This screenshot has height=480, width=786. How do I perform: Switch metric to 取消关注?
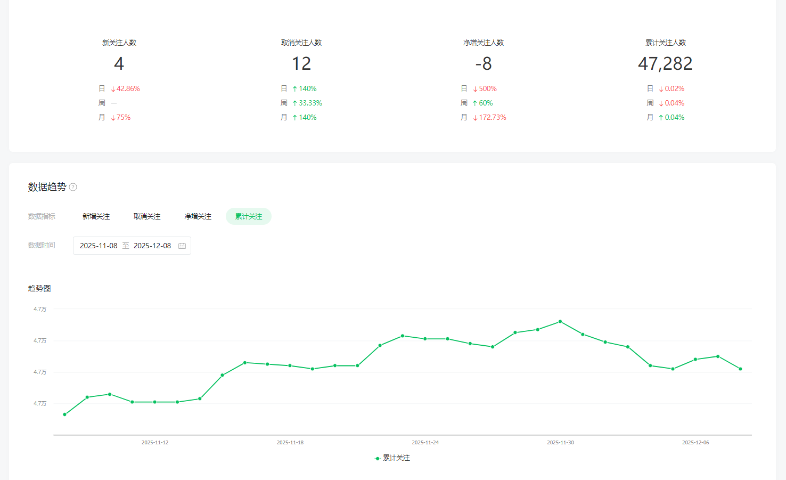coord(147,216)
